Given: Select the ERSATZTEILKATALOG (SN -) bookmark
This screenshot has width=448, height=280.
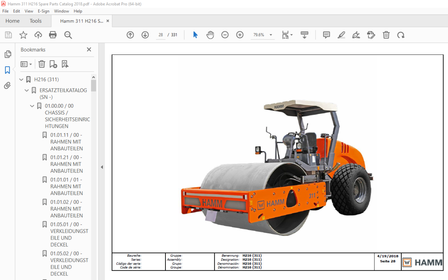Looking at the screenshot, I should tap(63, 94).
